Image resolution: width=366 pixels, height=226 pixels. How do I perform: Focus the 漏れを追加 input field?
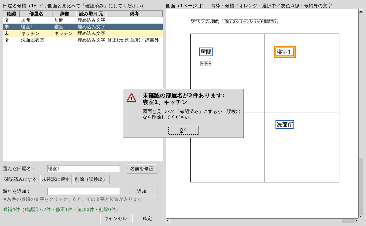tap(83, 191)
